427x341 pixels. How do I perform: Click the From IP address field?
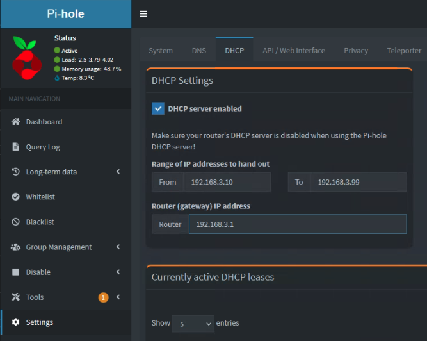pos(227,182)
